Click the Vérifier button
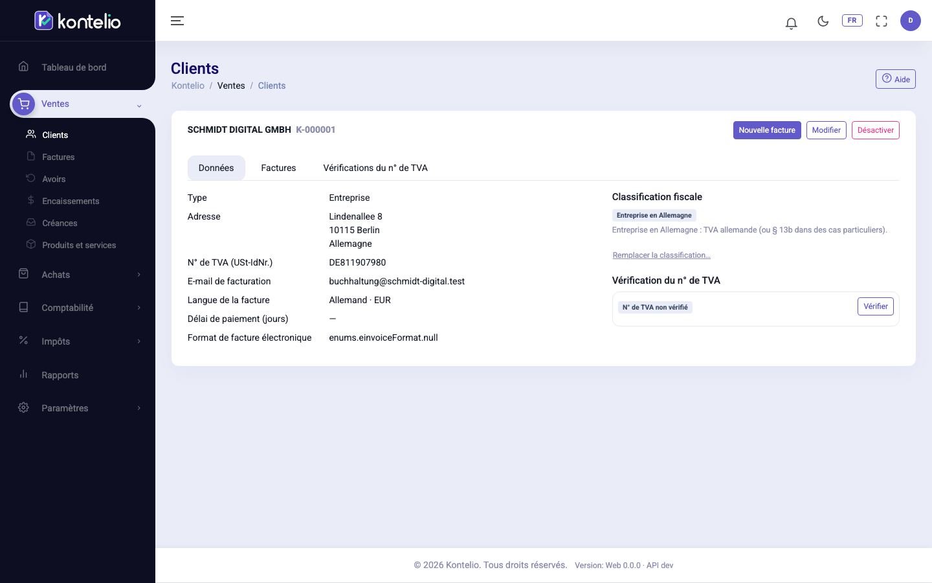The width and height of the screenshot is (932, 583). point(875,306)
